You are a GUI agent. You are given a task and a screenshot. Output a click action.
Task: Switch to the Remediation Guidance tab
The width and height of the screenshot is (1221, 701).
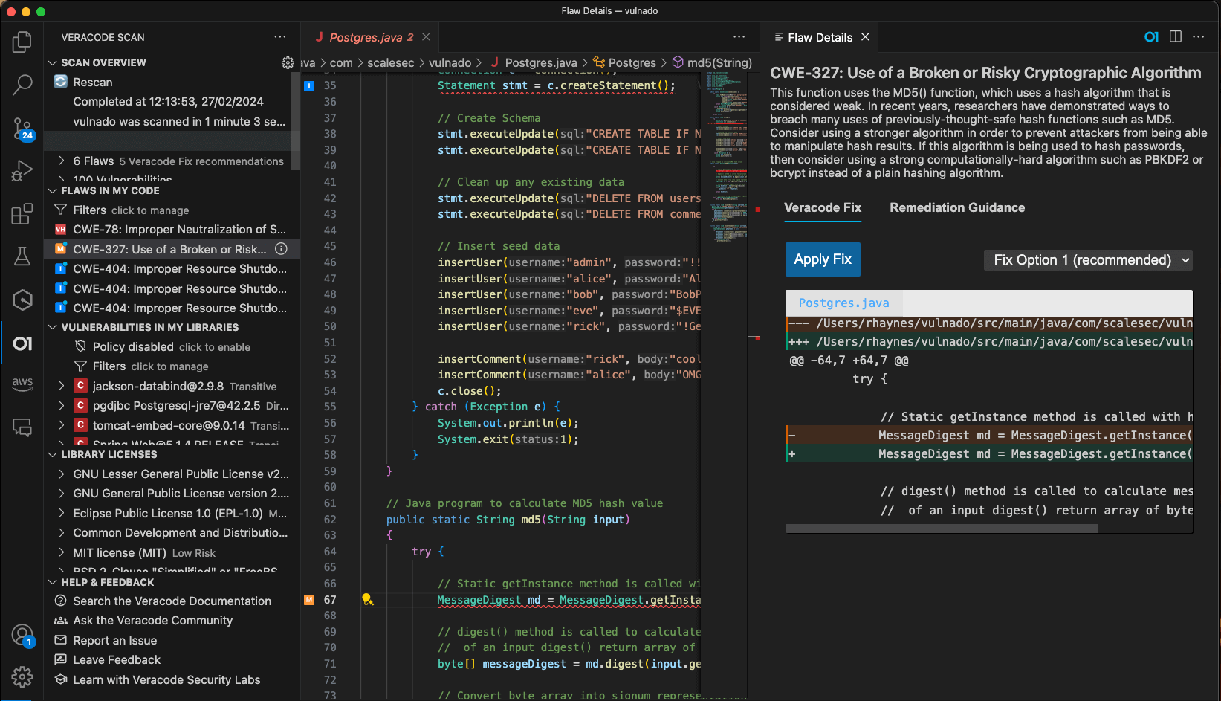tap(957, 207)
